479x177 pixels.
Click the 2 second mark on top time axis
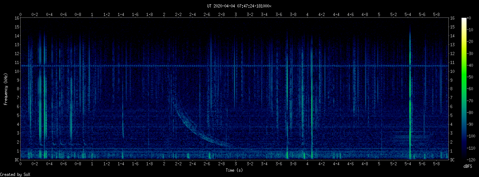tap(164, 15)
